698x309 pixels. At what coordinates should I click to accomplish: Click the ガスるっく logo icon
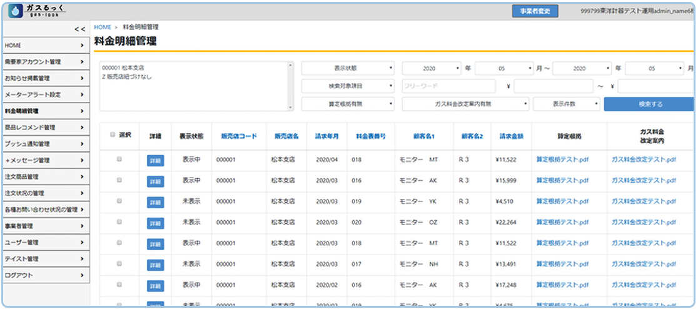[15, 11]
